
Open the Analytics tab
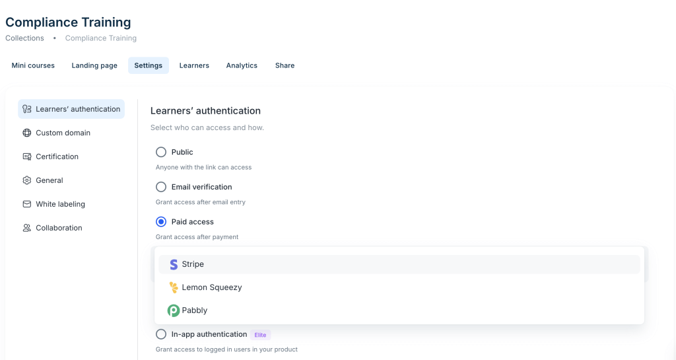point(242,65)
